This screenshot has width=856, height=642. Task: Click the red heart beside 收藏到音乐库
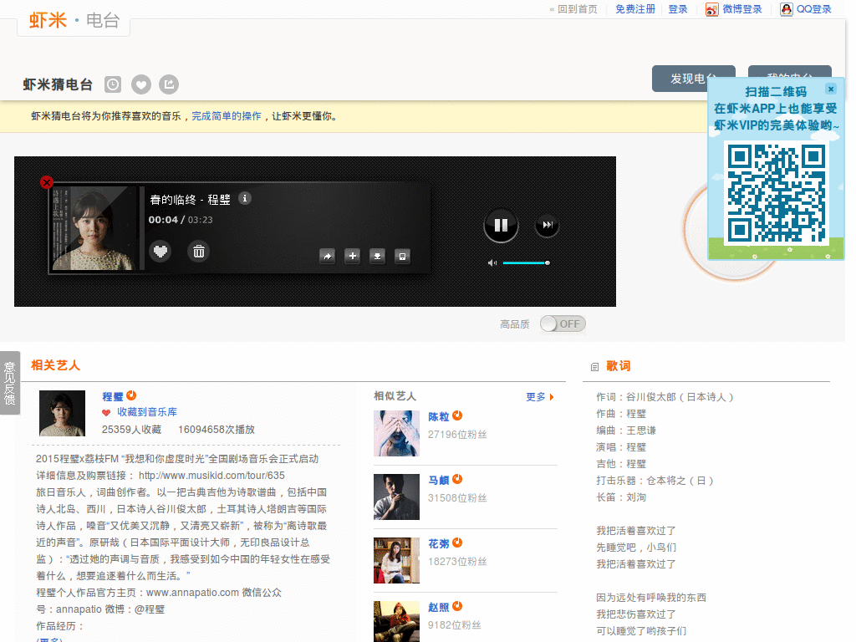click(106, 413)
